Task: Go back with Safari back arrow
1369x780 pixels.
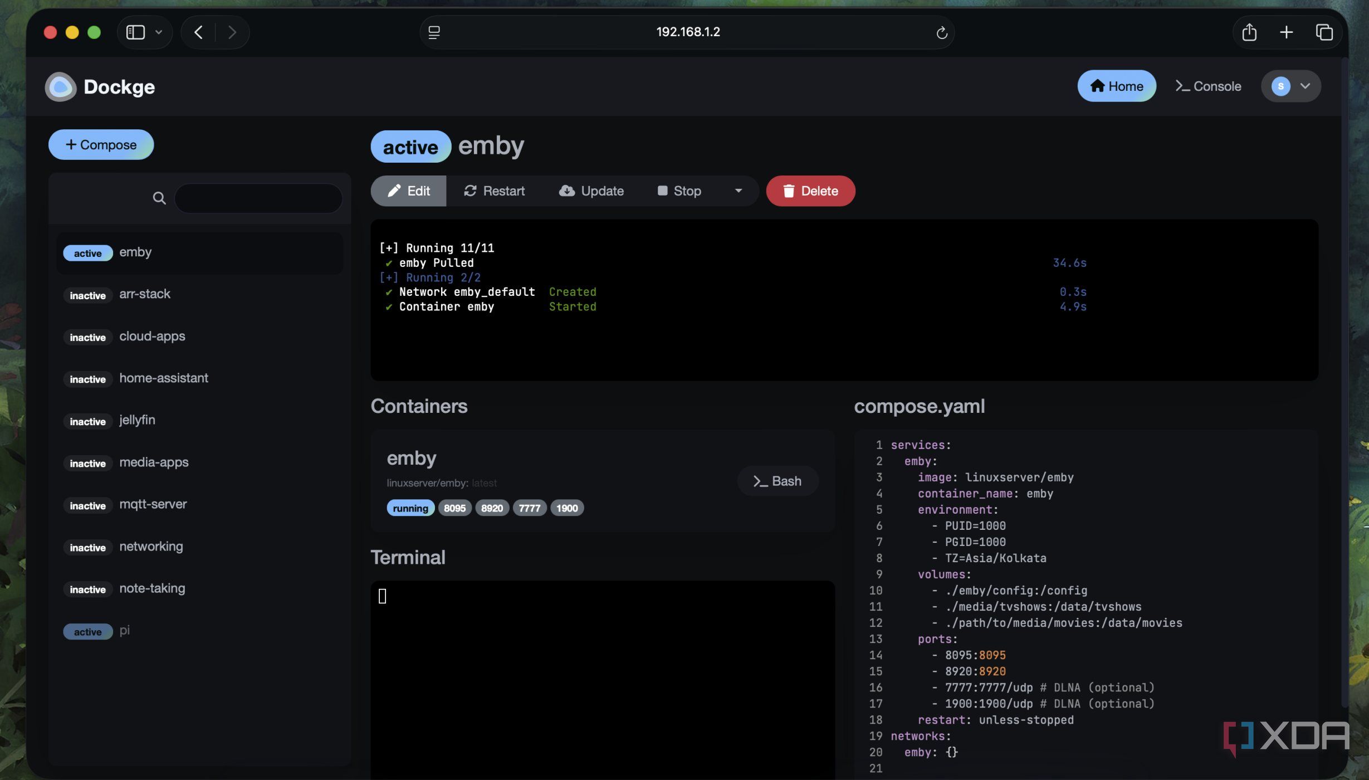Action: pos(199,32)
